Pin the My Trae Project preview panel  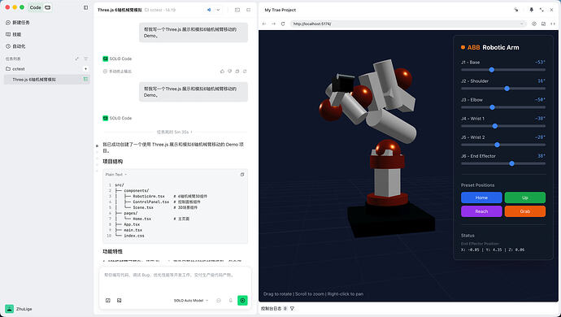coord(531,10)
